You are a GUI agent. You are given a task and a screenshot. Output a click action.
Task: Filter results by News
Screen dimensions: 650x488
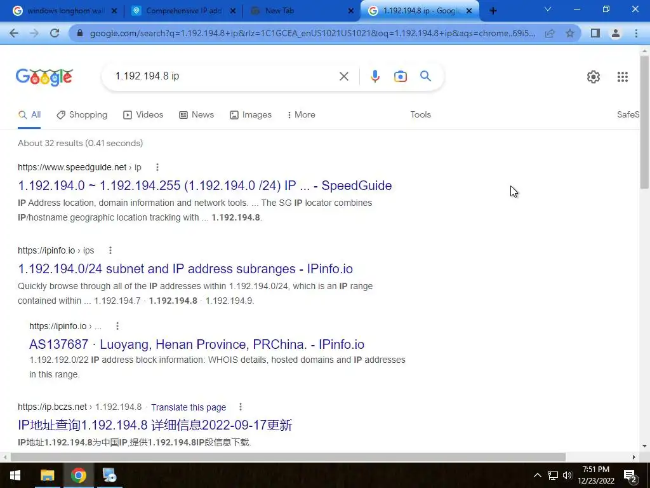click(197, 115)
